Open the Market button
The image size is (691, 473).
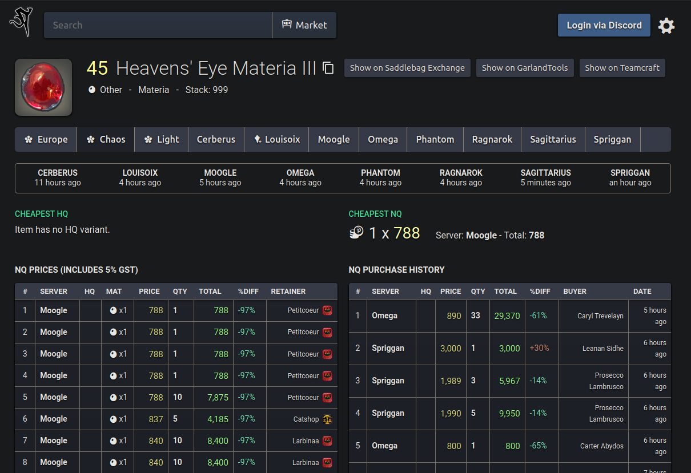point(304,25)
